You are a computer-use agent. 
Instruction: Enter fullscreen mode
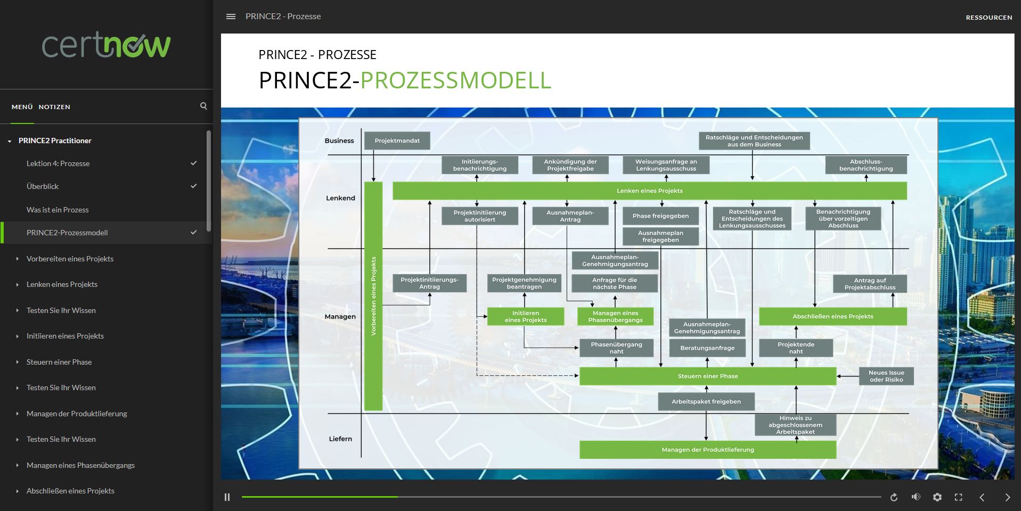(958, 497)
